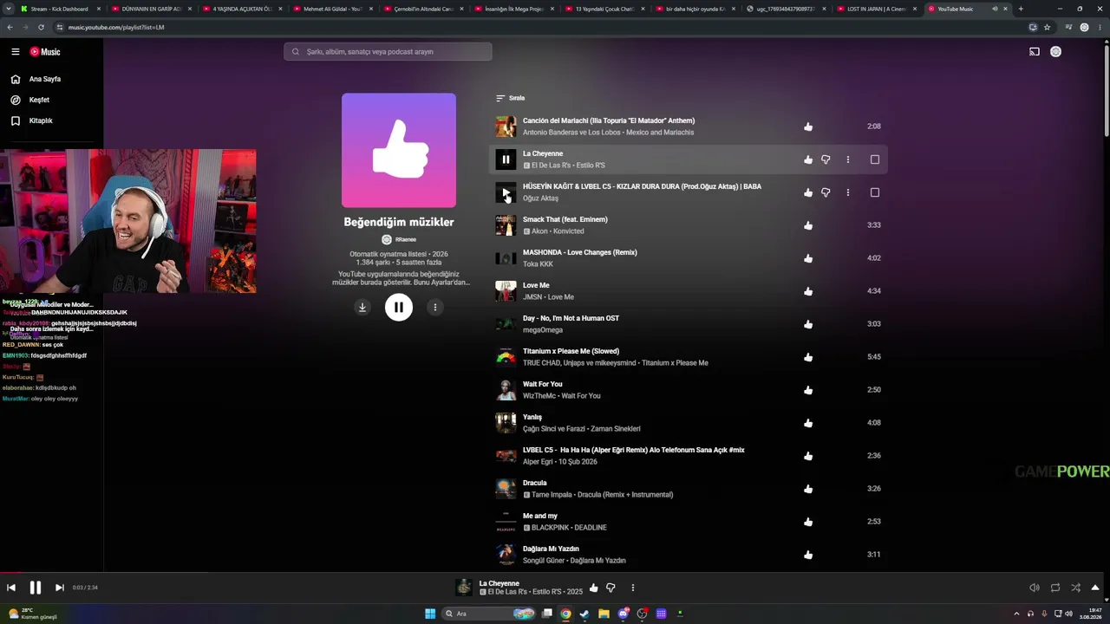
Task: Click the song search field
Action: 388,52
